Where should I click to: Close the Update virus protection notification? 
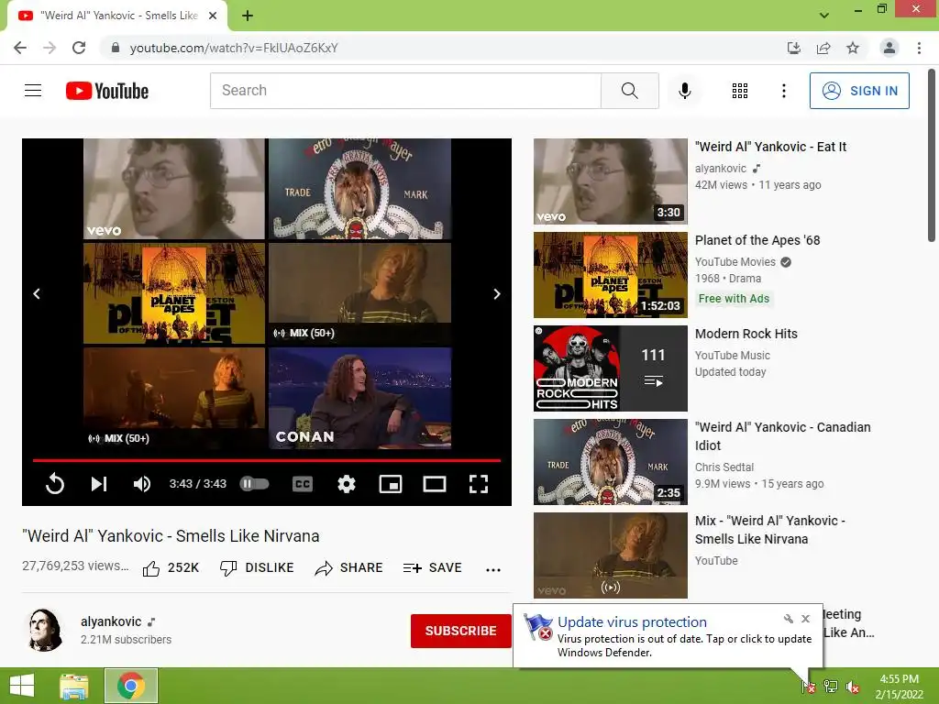pos(805,619)
